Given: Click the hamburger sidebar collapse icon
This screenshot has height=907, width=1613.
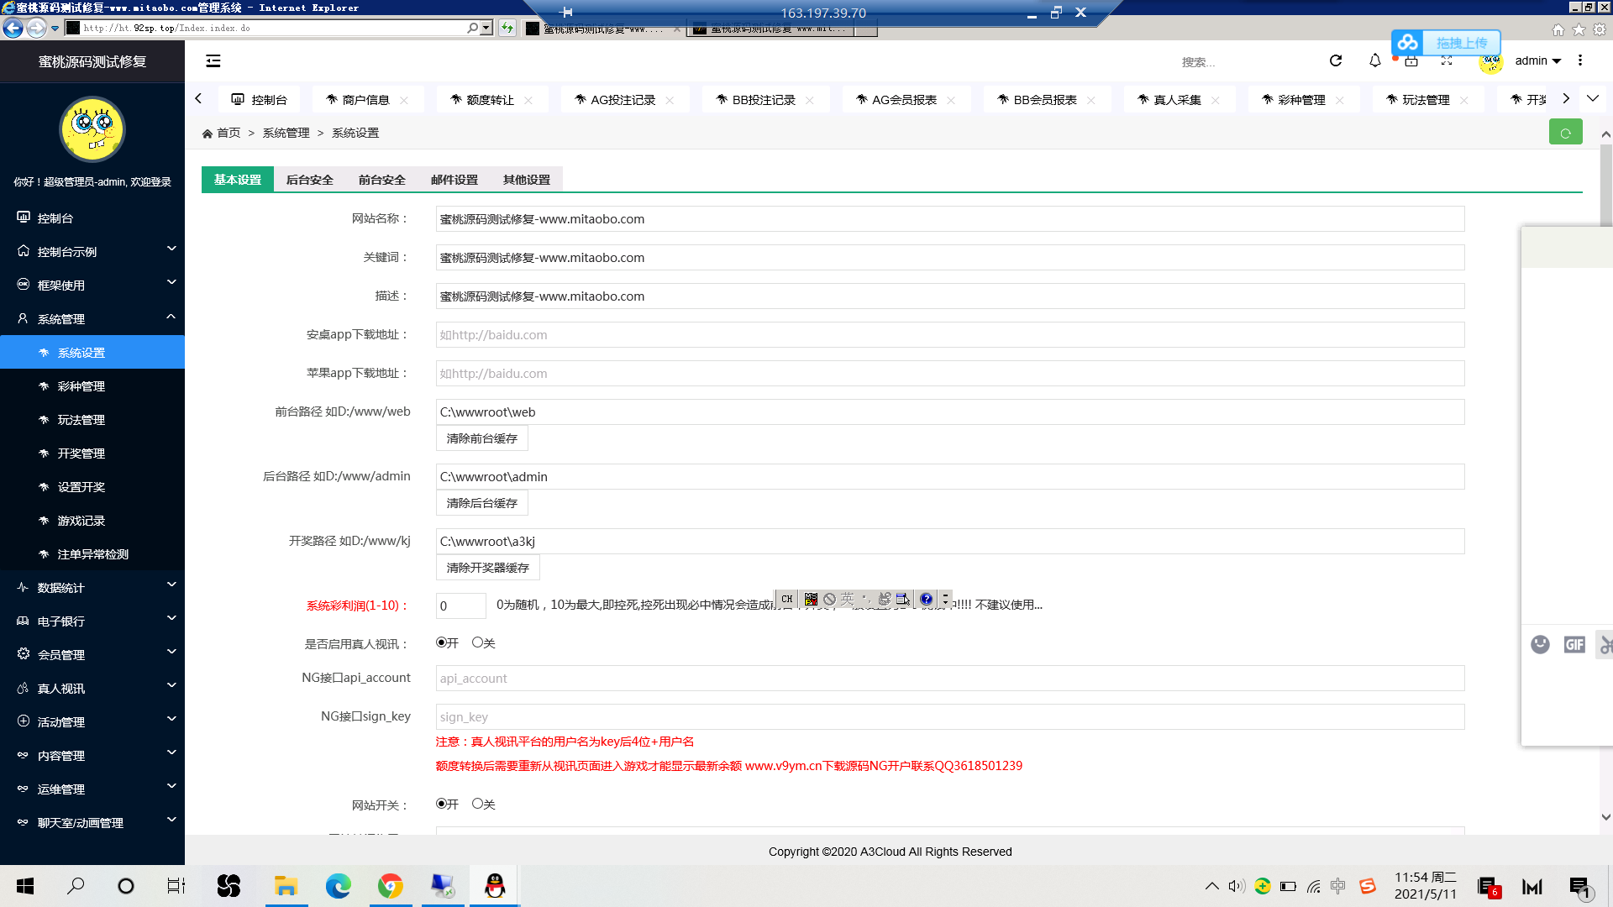Looking at the screenshot, I should click(213, 60).
